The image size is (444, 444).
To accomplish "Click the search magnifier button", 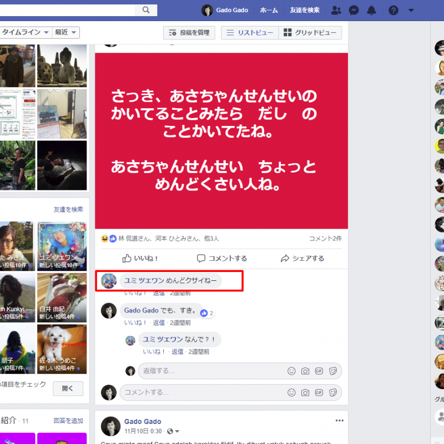I will (146, 10).
